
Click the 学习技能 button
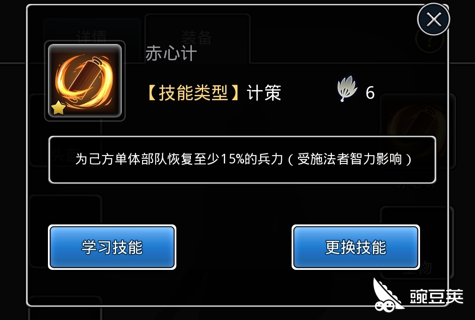[x=112, y=247]
